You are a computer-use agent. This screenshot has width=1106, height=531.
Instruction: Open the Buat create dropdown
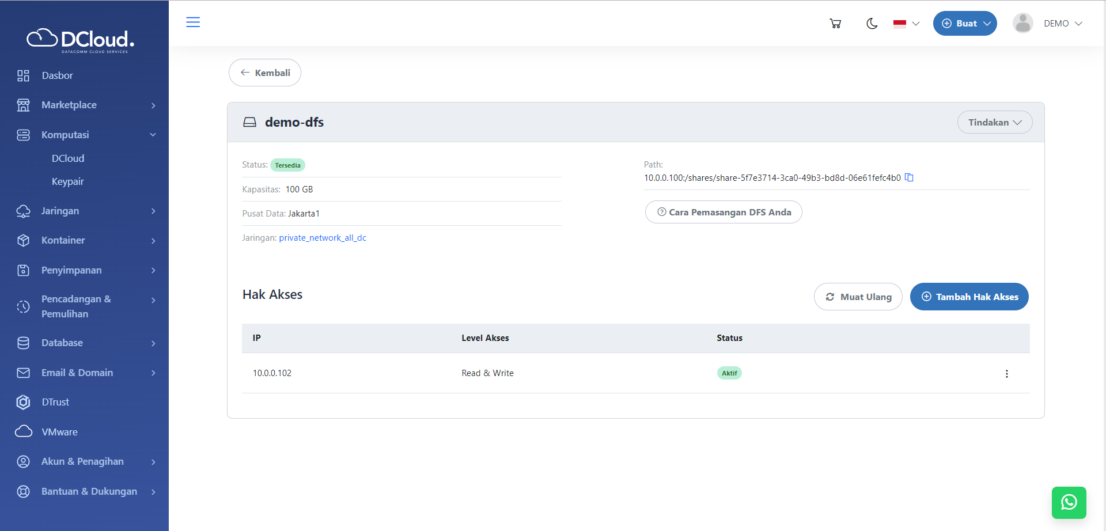[965, 24]
